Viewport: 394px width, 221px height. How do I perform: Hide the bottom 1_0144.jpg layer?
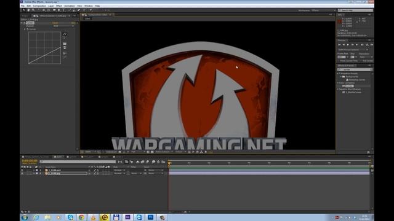22,173
